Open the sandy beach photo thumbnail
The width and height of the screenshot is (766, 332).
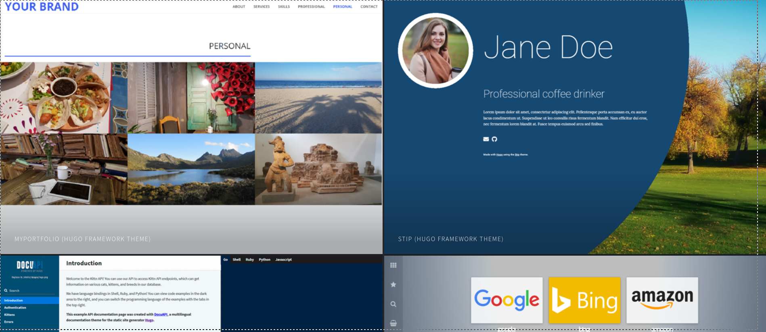(x=318, y=98)
